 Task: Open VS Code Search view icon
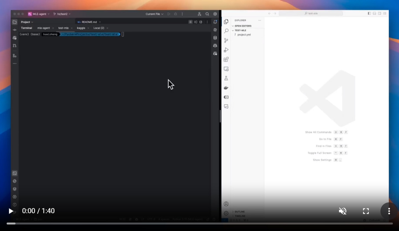(x=226, y=31)
